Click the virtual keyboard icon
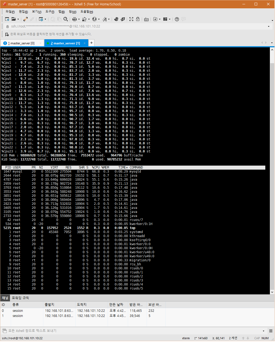The height and width of the screenshot is (343, 275). [x=146, y=19]
